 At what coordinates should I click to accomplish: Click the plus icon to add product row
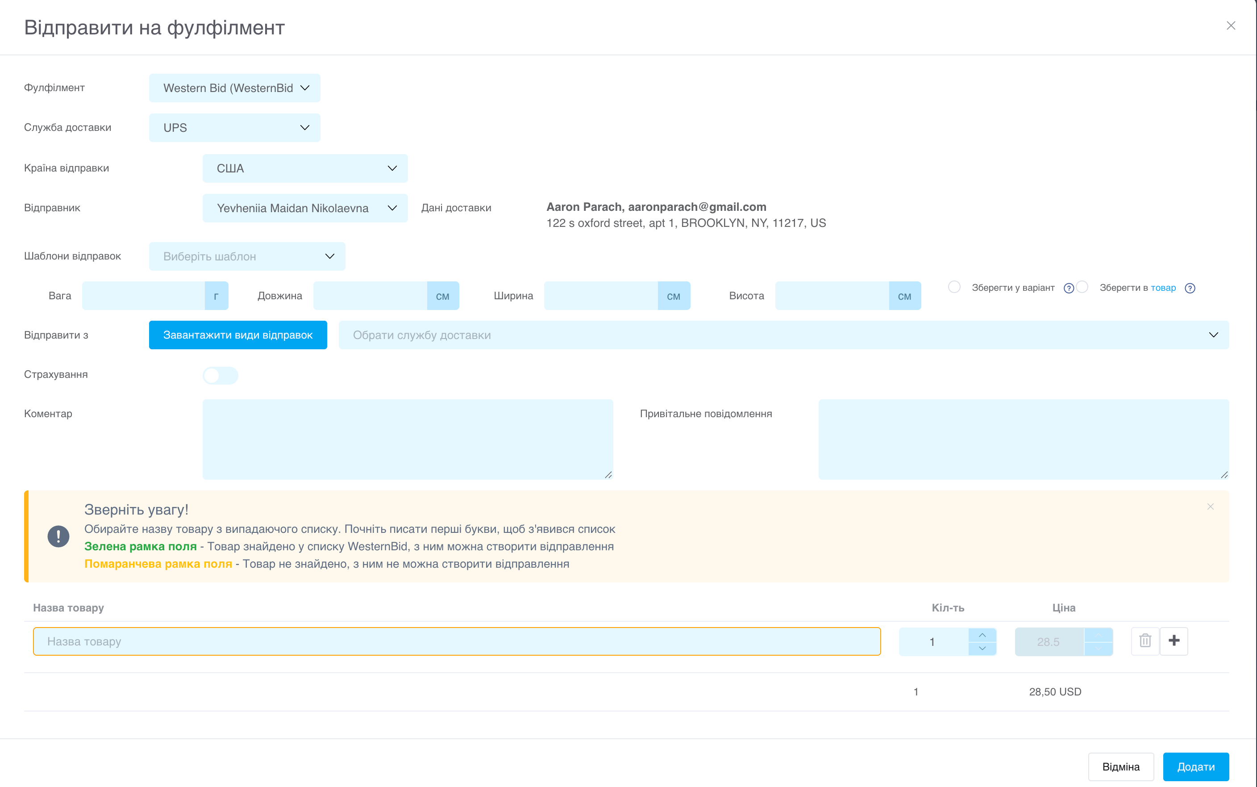(x=1174, y=641)
